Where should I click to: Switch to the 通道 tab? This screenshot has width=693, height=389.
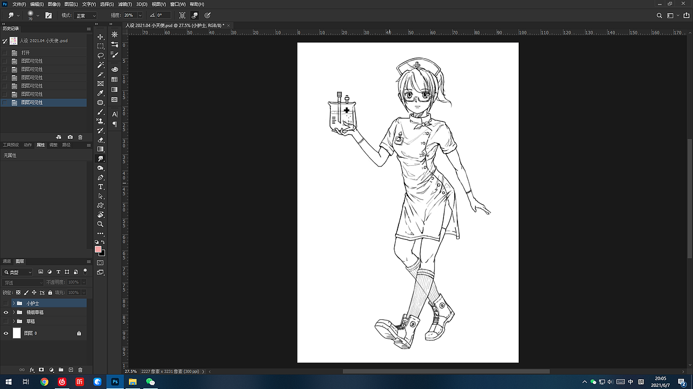pos(6,261)
